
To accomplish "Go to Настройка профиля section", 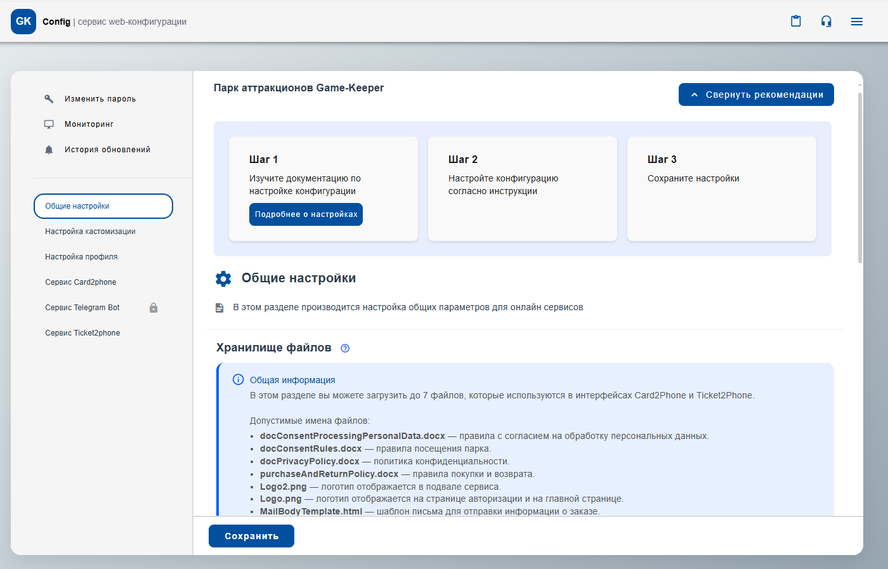I will pos(81,257).
